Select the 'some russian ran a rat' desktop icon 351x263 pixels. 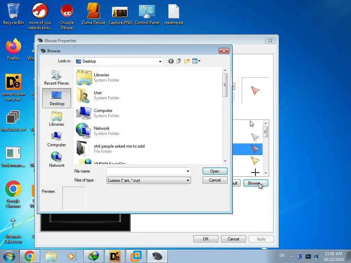[x=13, y=87]
